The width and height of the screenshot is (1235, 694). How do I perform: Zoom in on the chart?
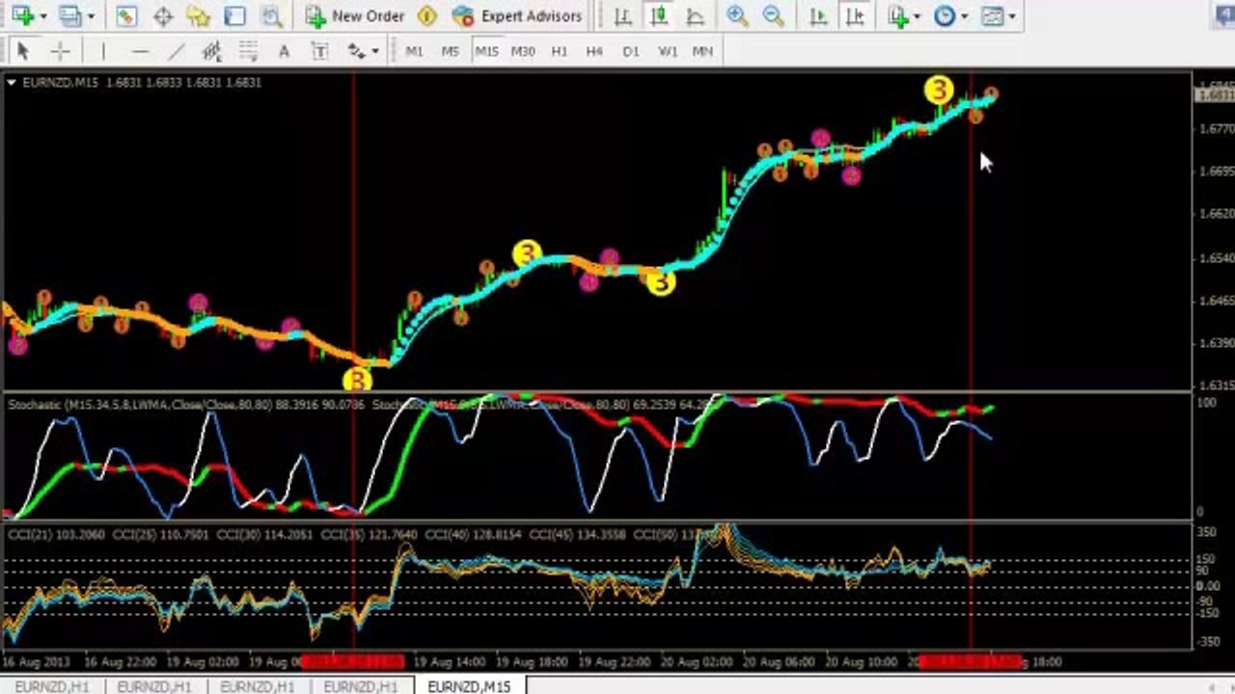[x=737, y=15]
